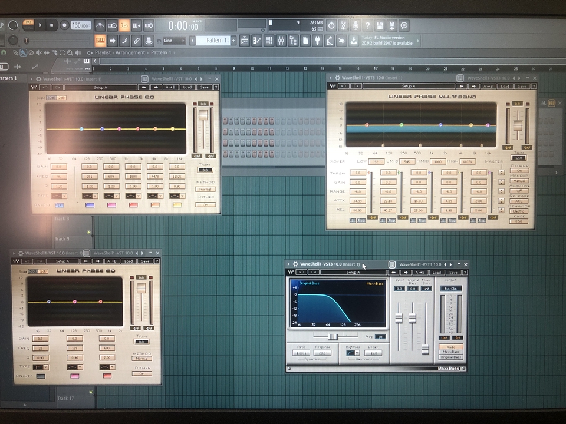Click the question mark help icon
The height and width of the screenshot is (424, 566).
(367, 25)
